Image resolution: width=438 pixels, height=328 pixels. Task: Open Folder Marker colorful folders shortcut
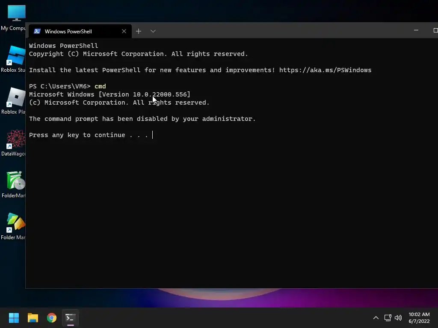[13, 226]
